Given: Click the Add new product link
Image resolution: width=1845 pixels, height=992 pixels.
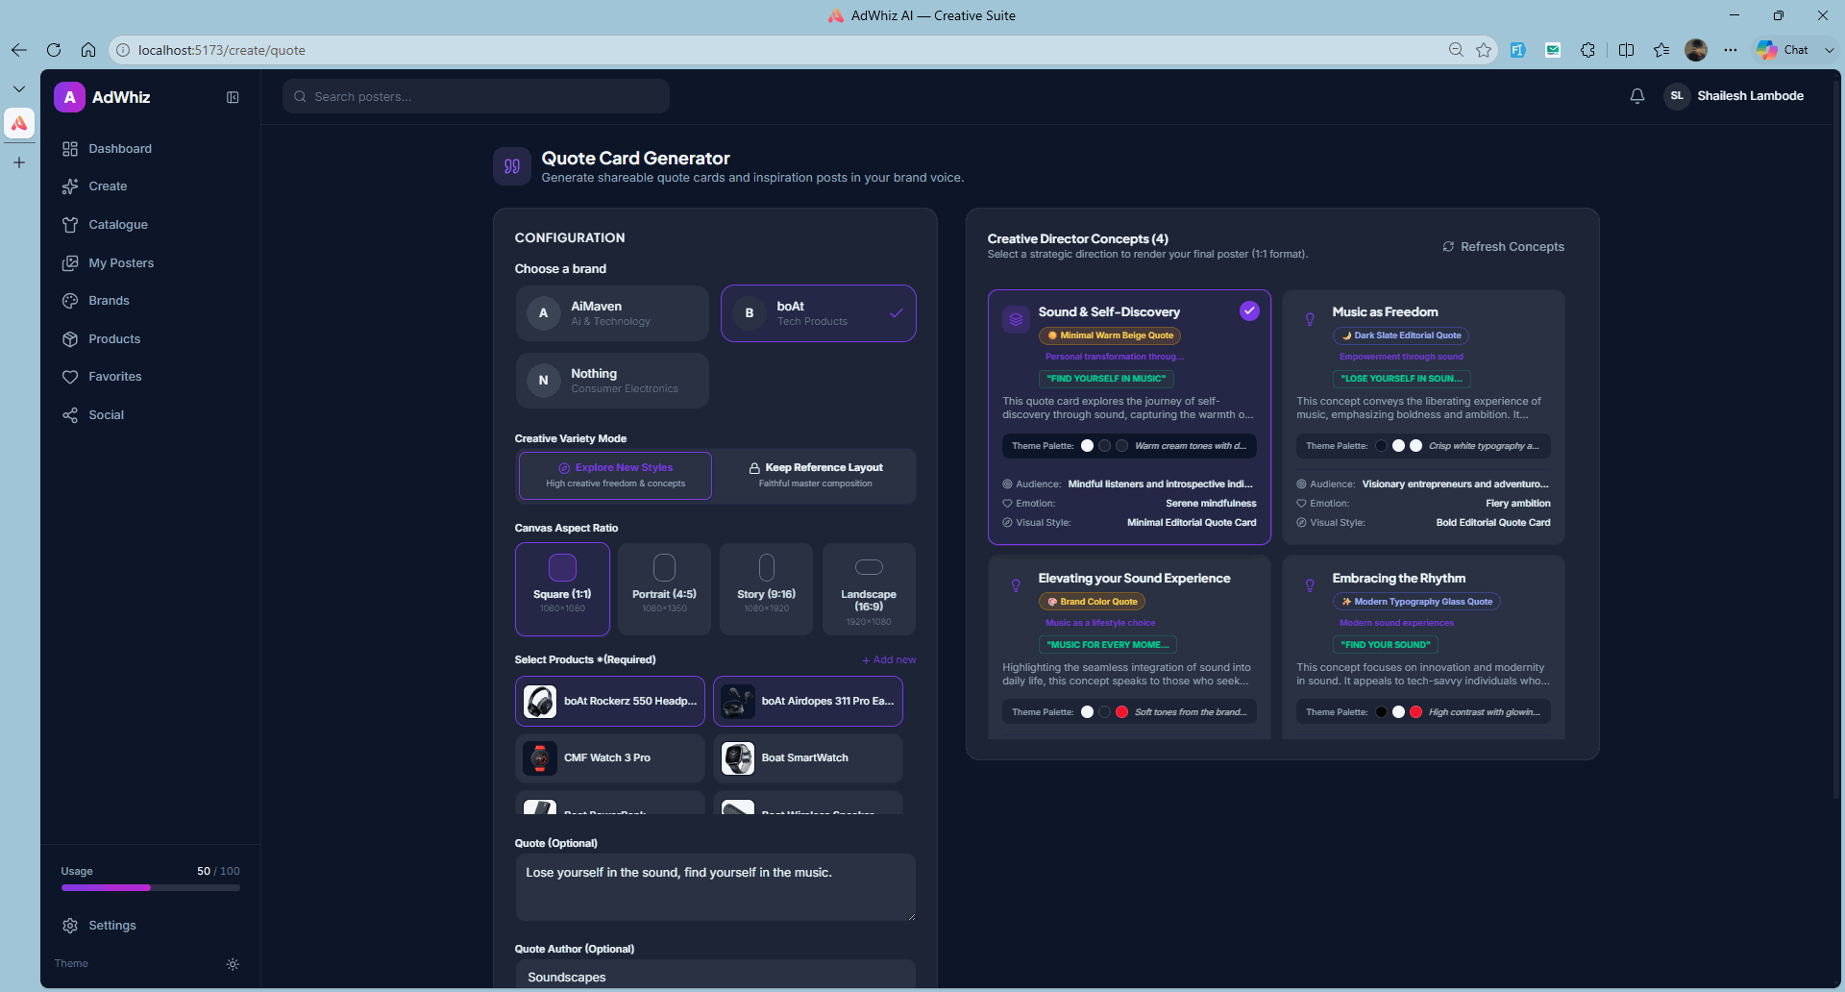Looking at the screenshot, I should (x=889, y=660).
